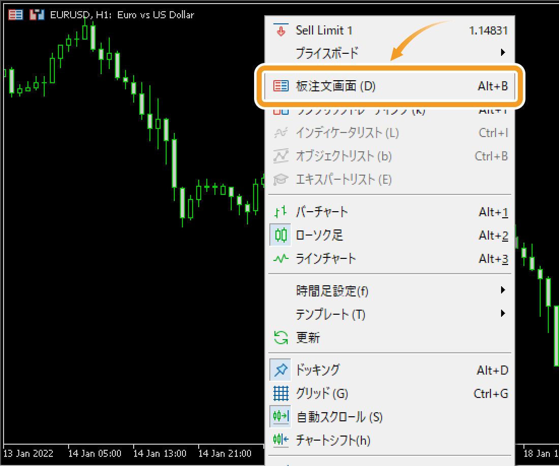Click the エキスパートリスト graduation cap icon
Image resolution: width=559 pixels, height=466 pixels.
click(x=281, y=179)
